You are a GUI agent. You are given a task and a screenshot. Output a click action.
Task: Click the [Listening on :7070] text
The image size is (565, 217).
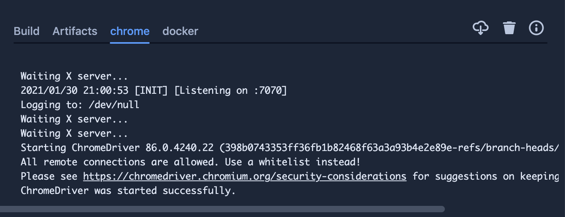[x=231, y=91]
